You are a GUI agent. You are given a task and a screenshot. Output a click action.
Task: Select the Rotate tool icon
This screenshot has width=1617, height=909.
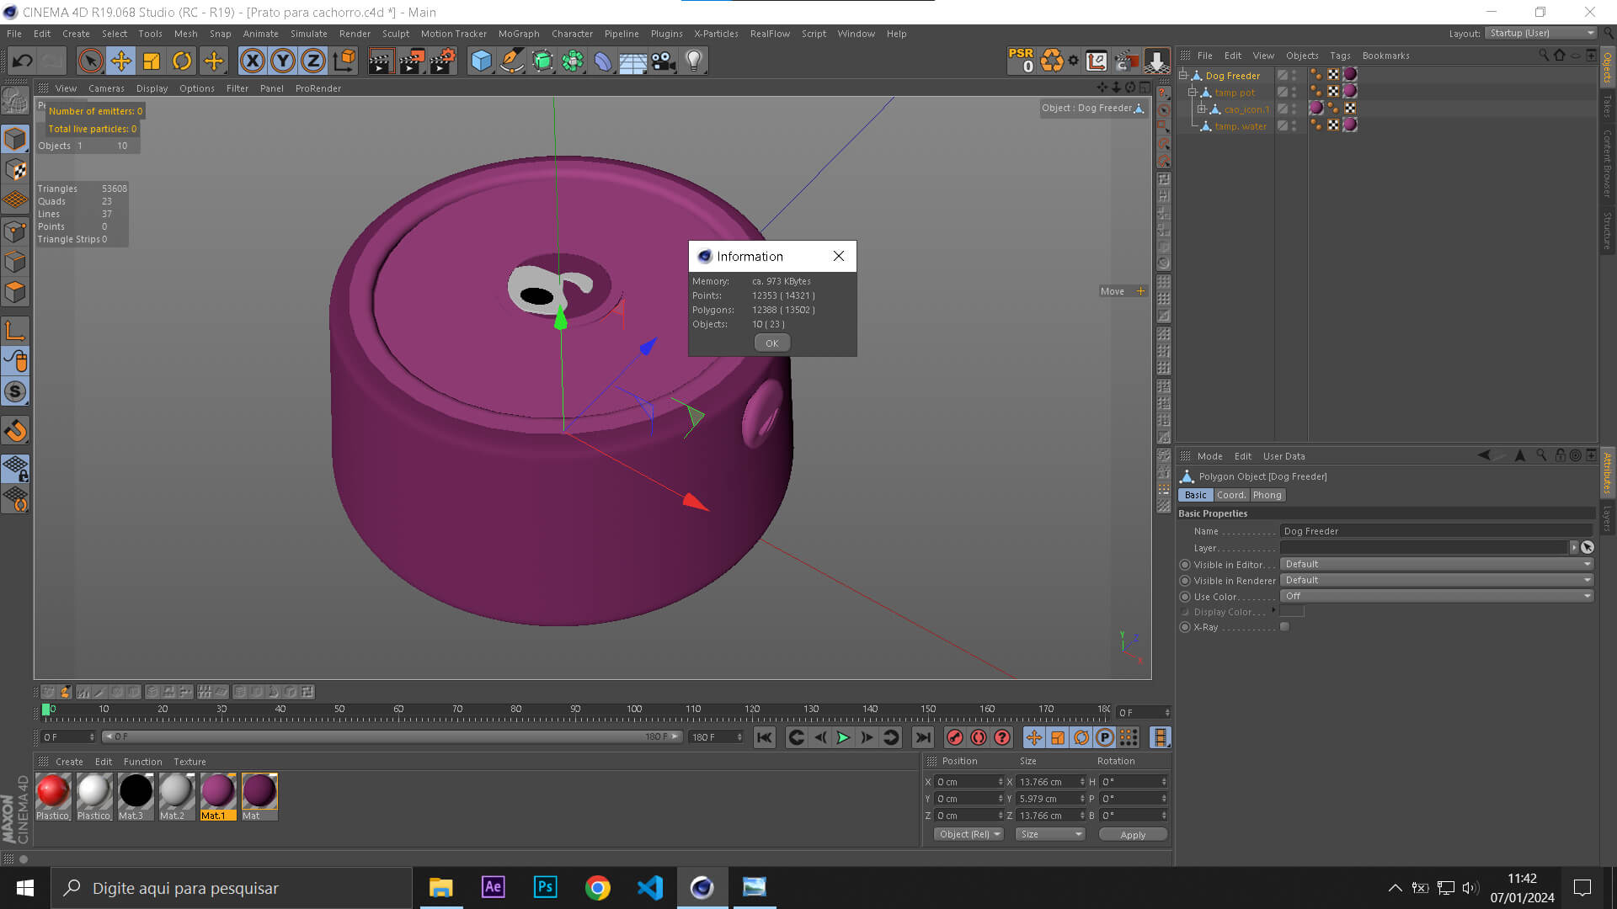[182, 61]
